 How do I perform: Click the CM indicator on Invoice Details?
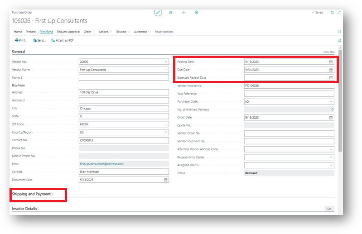[329, 209]
